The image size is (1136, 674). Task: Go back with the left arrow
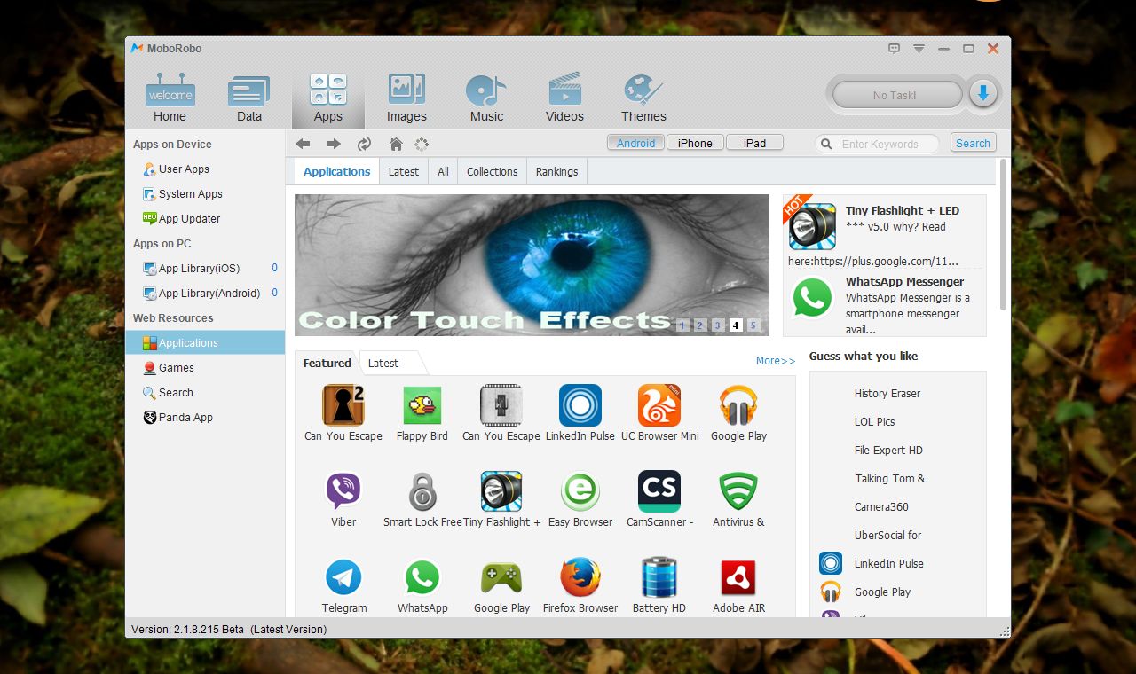click(x=303, y=144)
